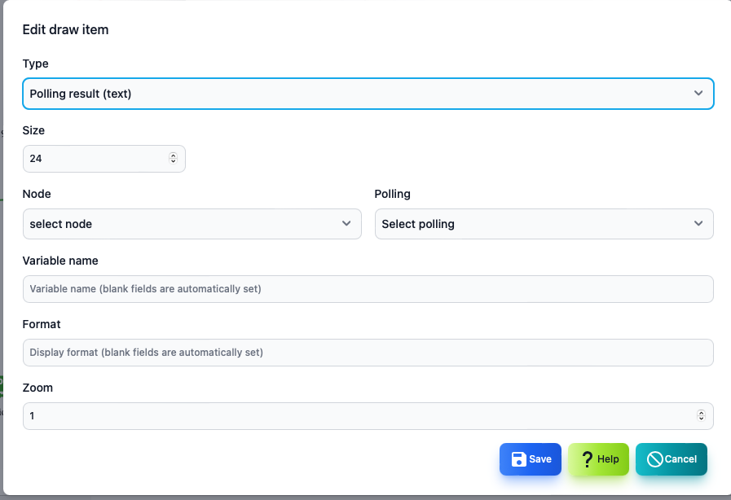Image resolution: width=731 pixels, height=500 pixels.
Task: Click the chevron arrow of the Polling selector
Action: point(698,223)
